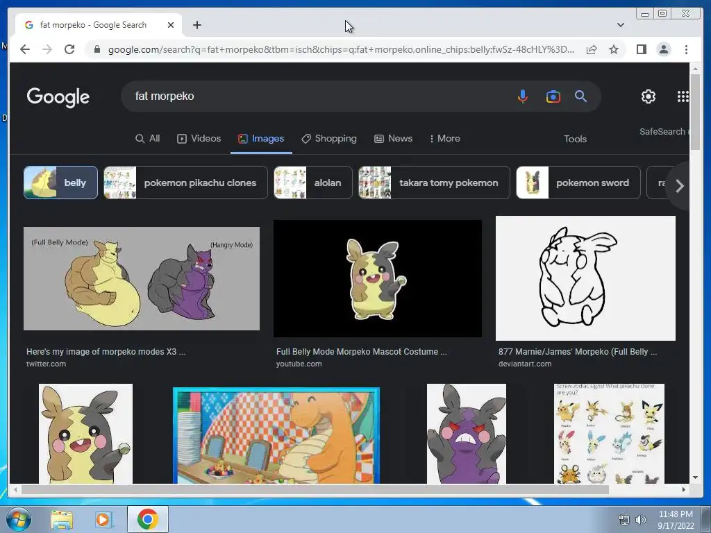Expand the More search categories
The image size is (711, 533).
pos(444,139)
